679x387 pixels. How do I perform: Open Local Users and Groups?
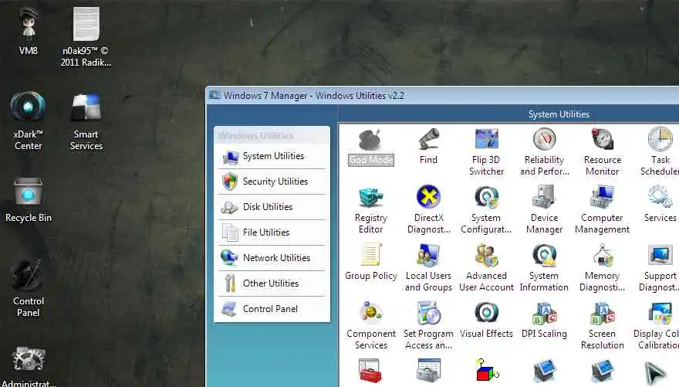pos(428,268)
